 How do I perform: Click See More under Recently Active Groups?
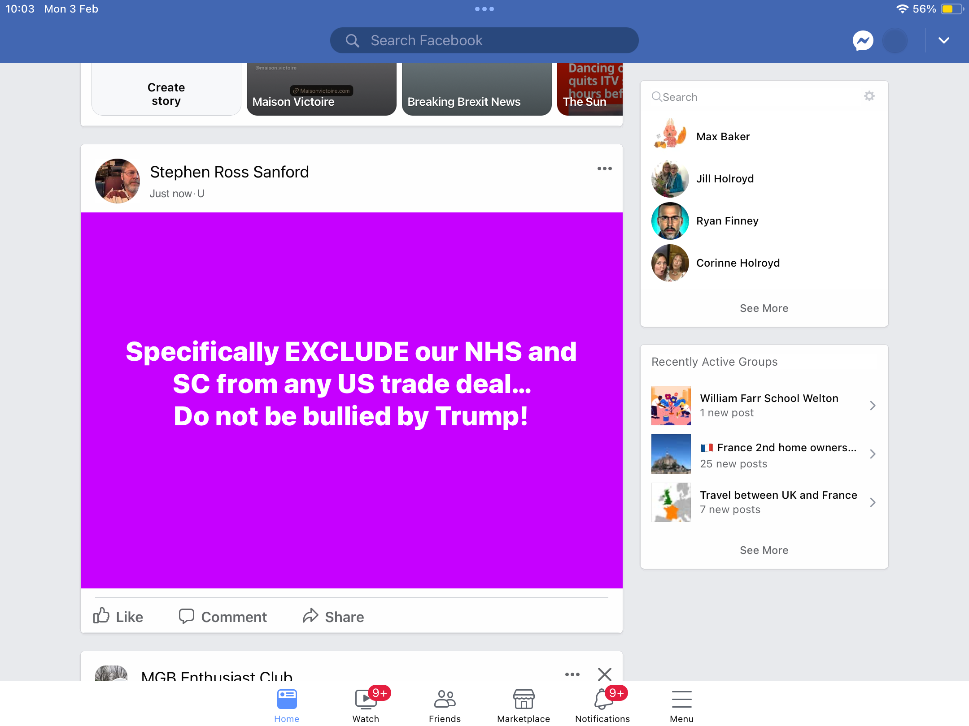764,550
